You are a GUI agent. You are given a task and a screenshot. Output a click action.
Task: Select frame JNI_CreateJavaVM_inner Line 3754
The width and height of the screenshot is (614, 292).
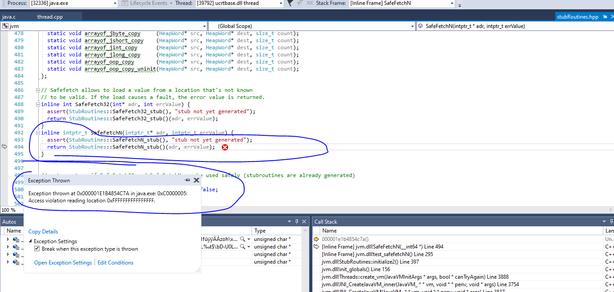pyautogui.click(x=420, y=284)
